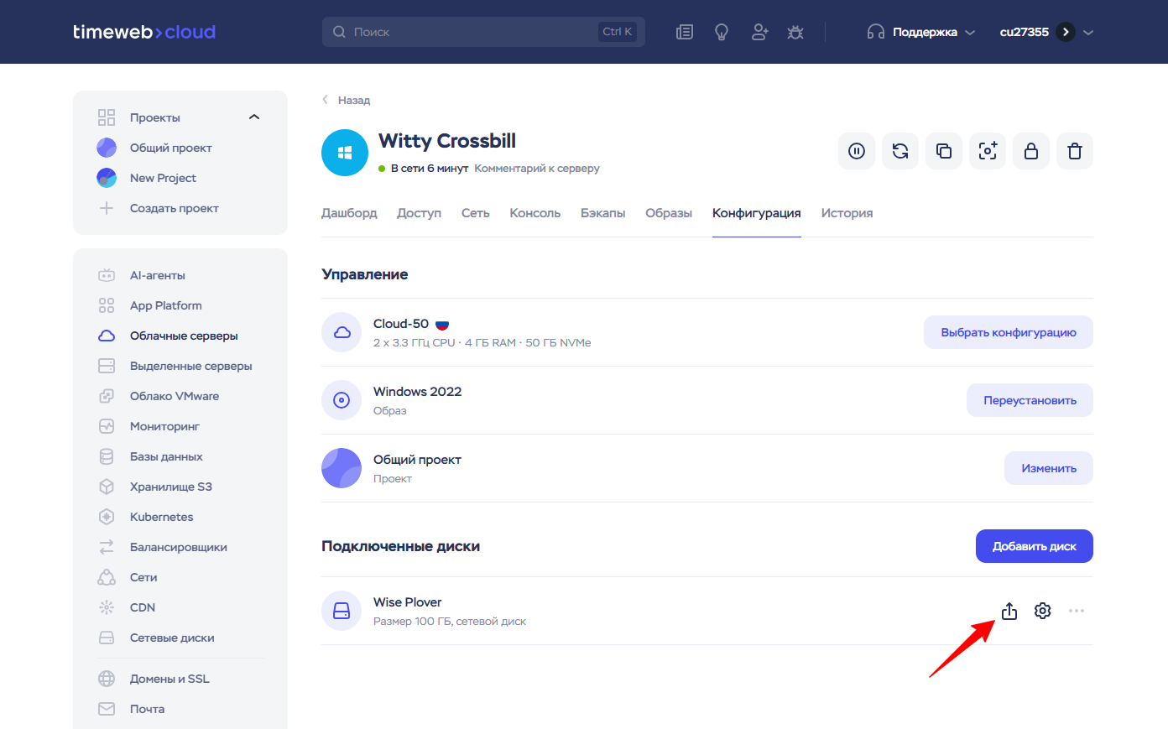Open Wise Plover disk settings gear
Viewport: 1168px width, 729px height.
(1043, 611)
